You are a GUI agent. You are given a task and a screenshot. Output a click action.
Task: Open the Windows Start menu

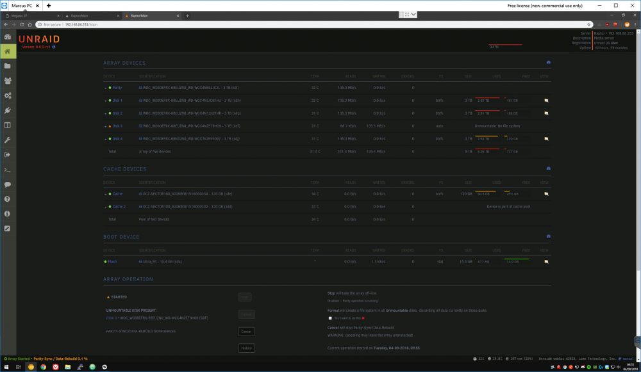click(x=6, y=367)
